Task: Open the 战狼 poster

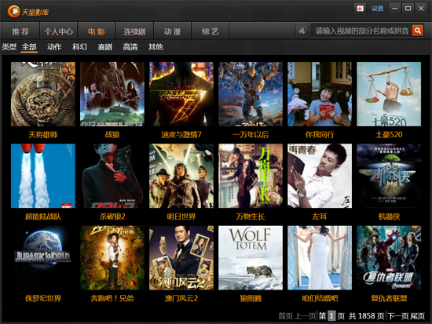Action: pos(112,94)
